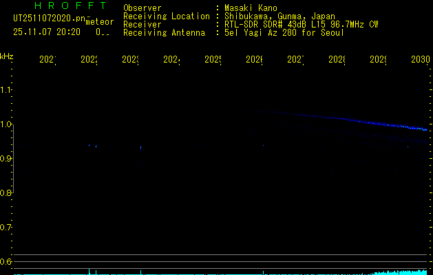Click the 0.8 frequency axis label
433x275 pixels.
pos(6,192)
